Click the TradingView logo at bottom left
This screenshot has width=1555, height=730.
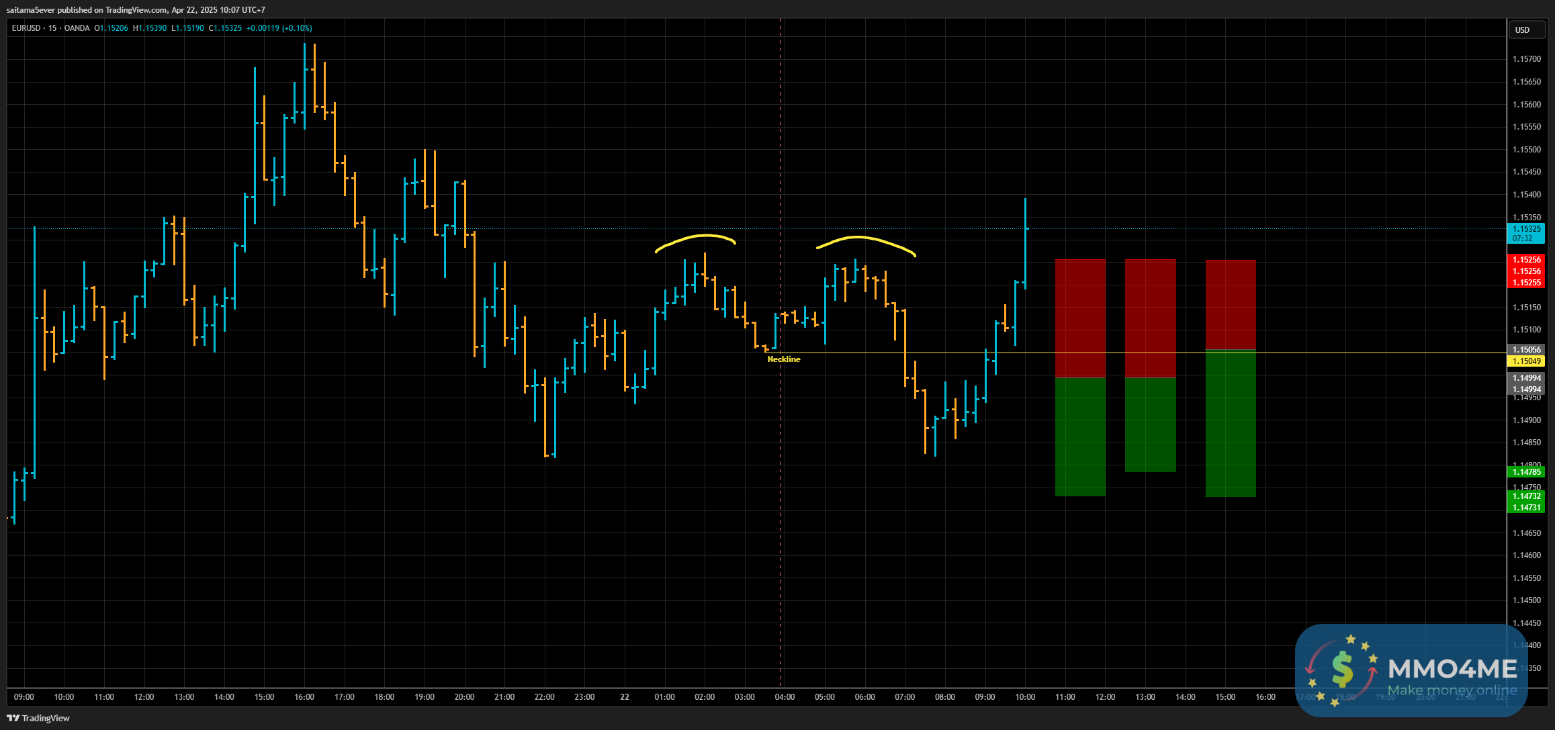[x=39, y=718]
